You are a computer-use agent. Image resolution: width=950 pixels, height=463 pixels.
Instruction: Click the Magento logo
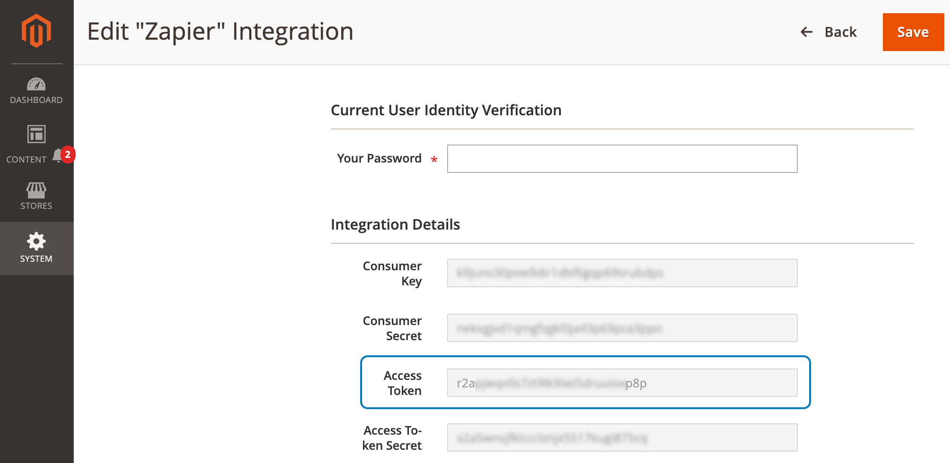tap(37, 30)
